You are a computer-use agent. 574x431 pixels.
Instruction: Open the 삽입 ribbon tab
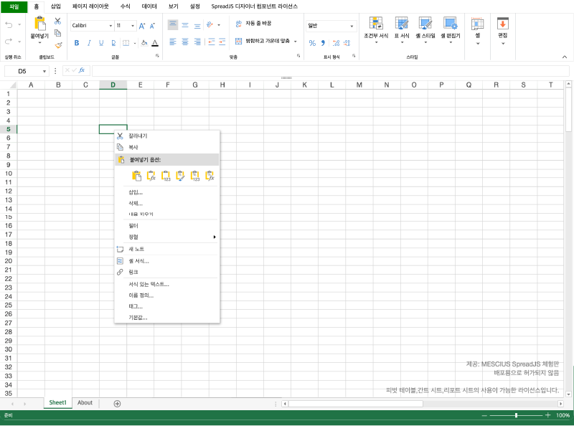pos(56,6)
